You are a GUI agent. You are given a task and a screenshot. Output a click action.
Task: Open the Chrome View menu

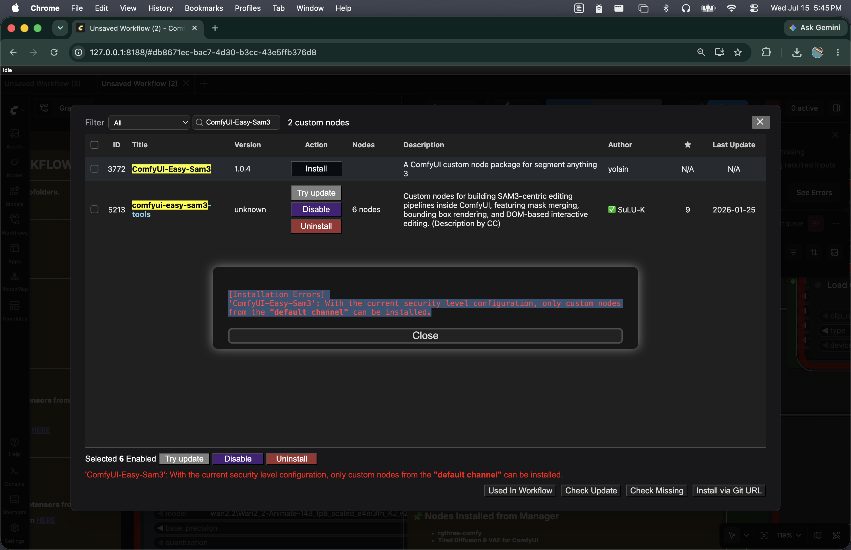point(128,8)
